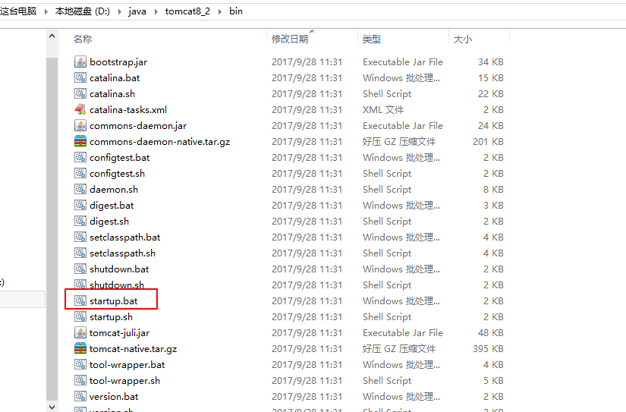
Task: Sort by 名称 column header
Action: 83,39
